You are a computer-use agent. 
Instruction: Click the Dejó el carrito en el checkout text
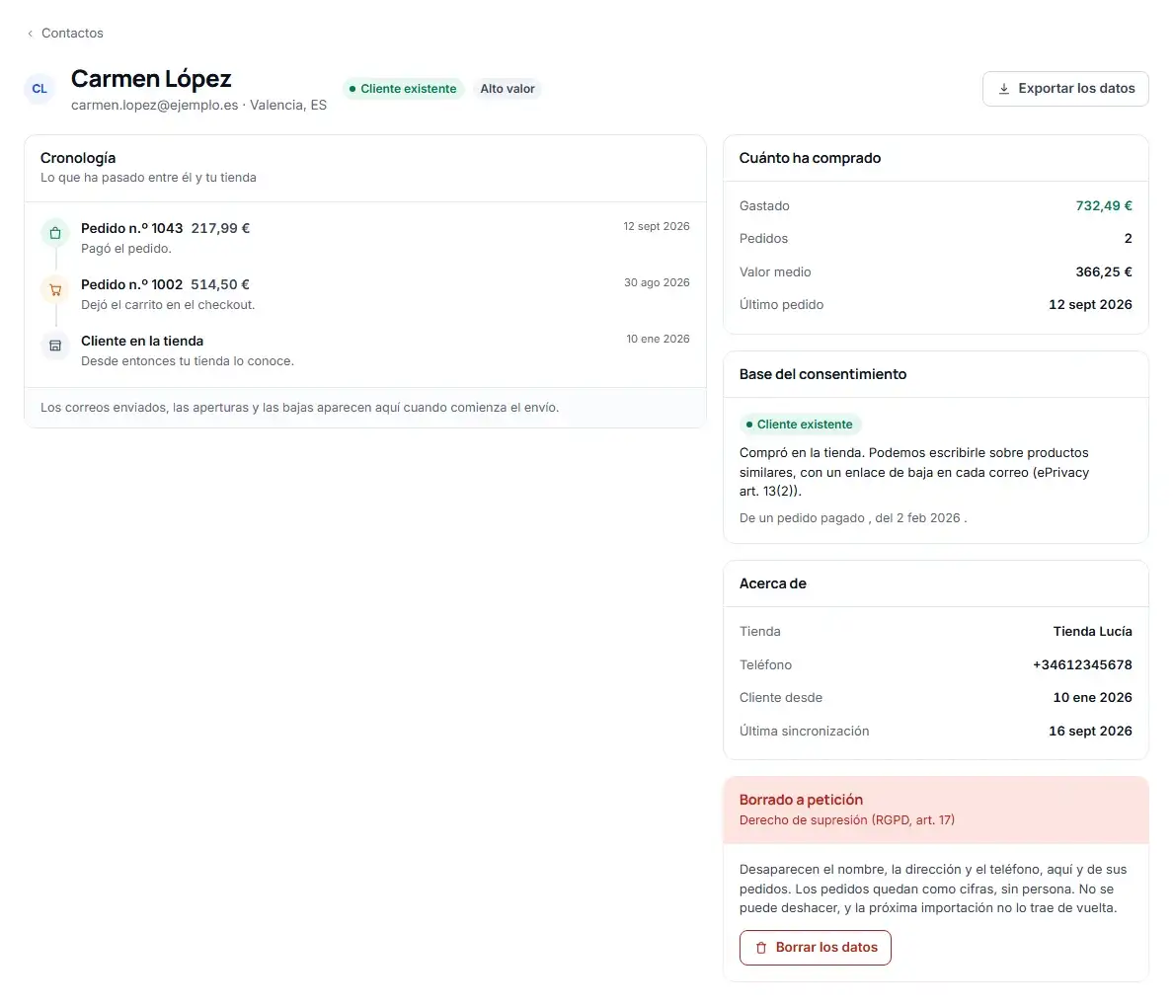click(168, 304)
